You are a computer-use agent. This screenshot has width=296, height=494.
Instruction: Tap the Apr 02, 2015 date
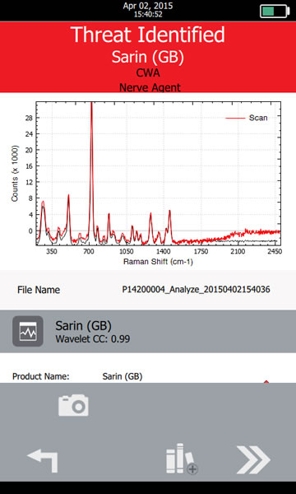tap(148, 6)
